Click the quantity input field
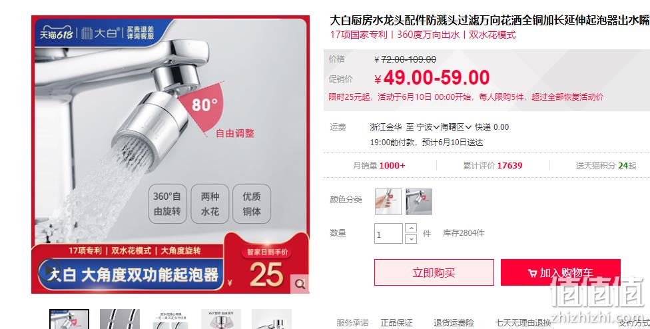The width and height of the screenshot is (650, 329). [388, 233]
